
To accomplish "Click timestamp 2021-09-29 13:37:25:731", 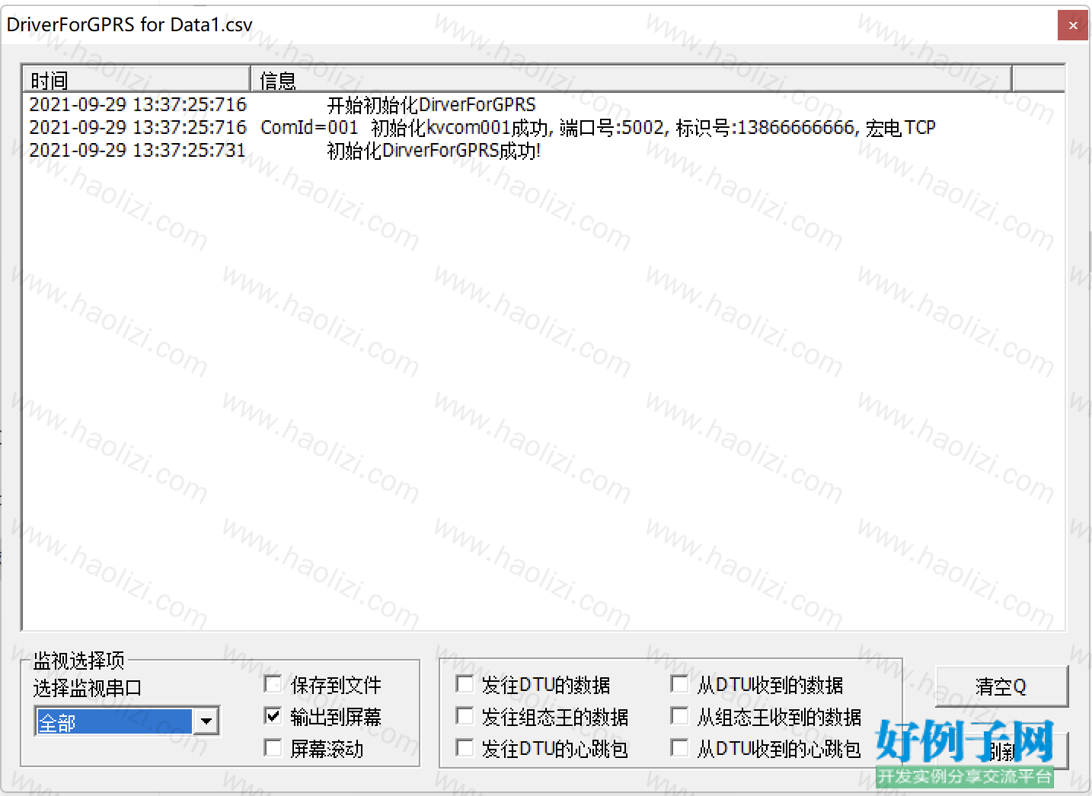I will pos(138,150).
